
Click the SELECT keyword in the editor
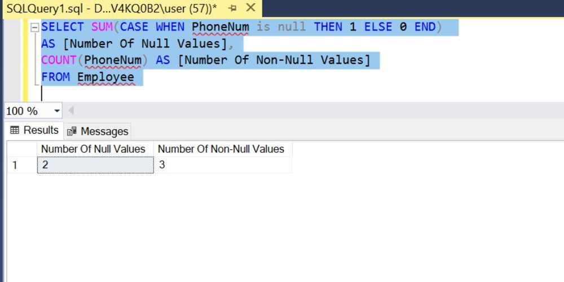(x=63, y=27)
